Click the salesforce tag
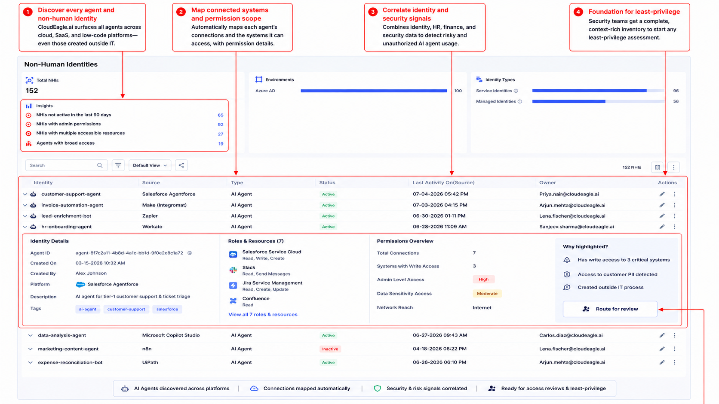The width and height of the screenshot is (719, 404). coord(167,309)
